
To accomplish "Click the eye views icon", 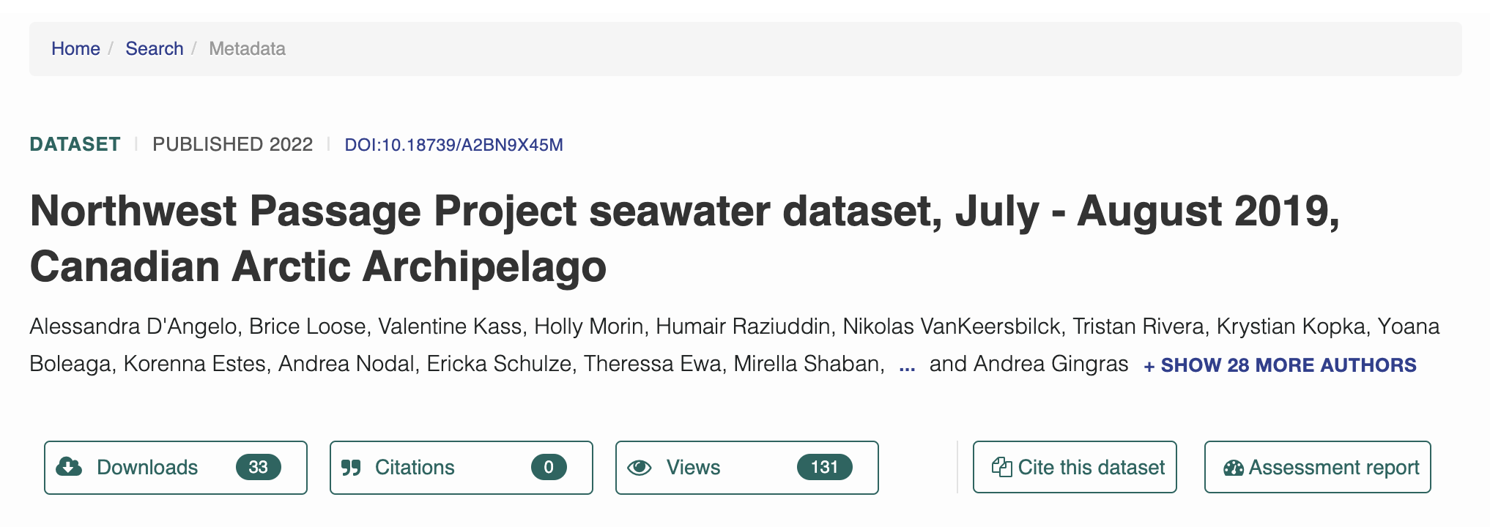I will pos(640,468).
